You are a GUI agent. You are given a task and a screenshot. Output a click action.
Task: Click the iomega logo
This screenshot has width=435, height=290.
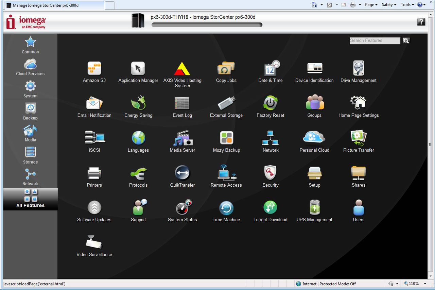(x=26, y=22)
